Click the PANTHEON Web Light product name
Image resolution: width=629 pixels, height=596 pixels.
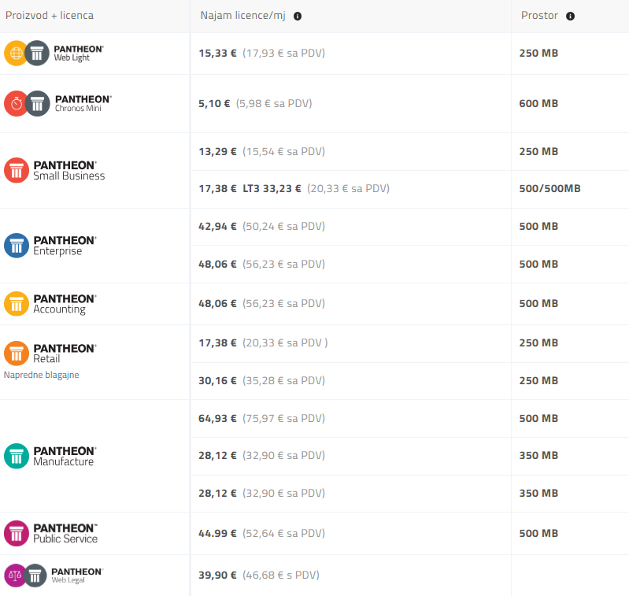point(78,53)
